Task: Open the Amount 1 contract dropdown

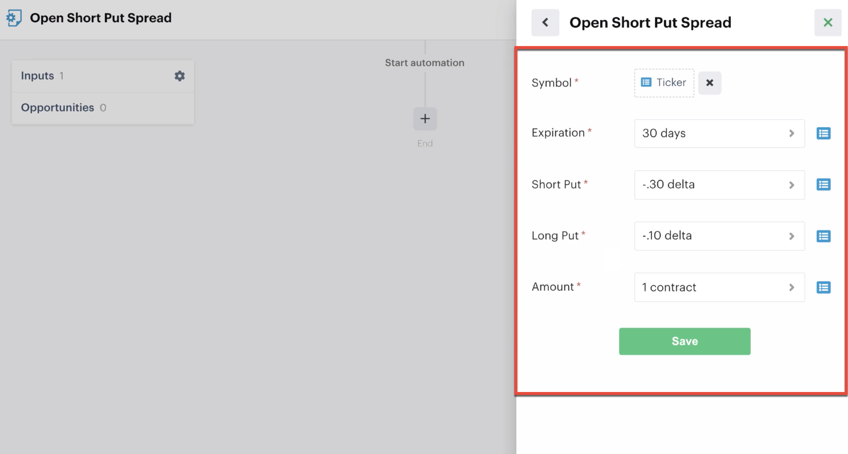Action: [x=720, y=288]
